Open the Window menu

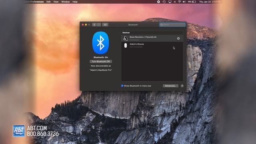point(66,2)
